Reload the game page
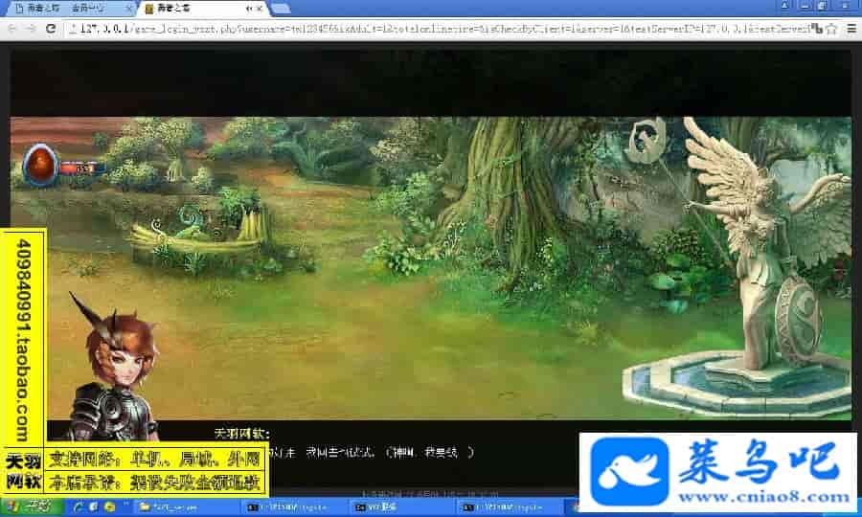862x517 pixels. [51, 28]
